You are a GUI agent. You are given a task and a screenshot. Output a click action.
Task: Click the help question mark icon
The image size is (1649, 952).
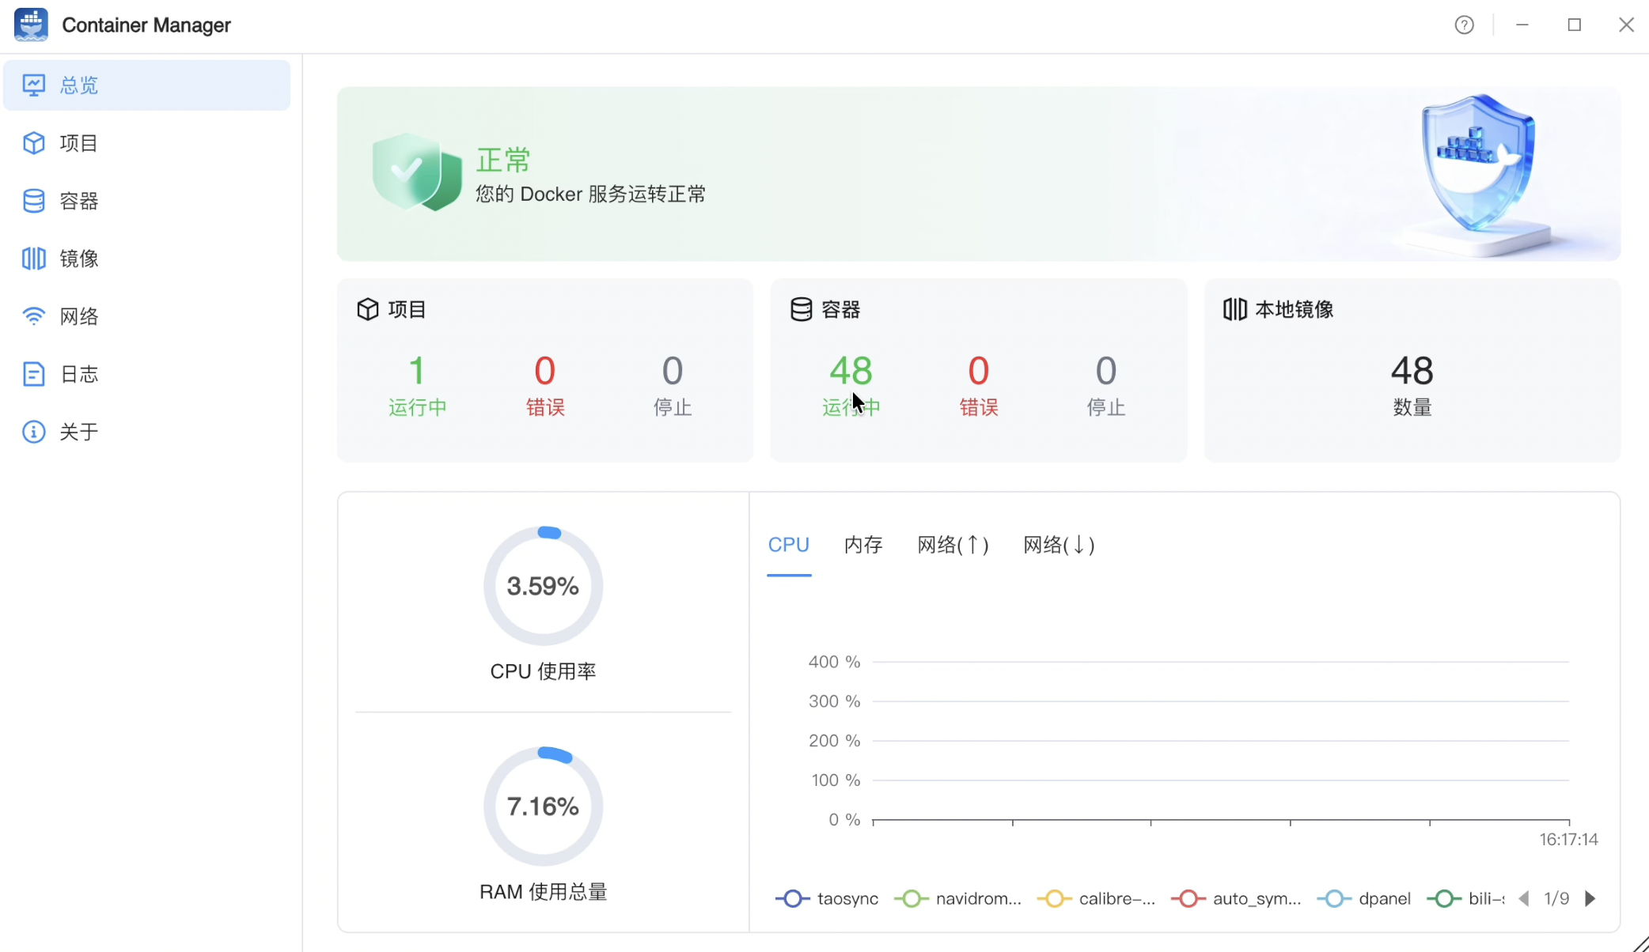pos(1465,25)
